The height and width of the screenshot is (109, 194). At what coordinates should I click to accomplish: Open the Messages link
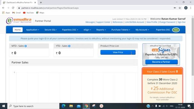point(90,22)
